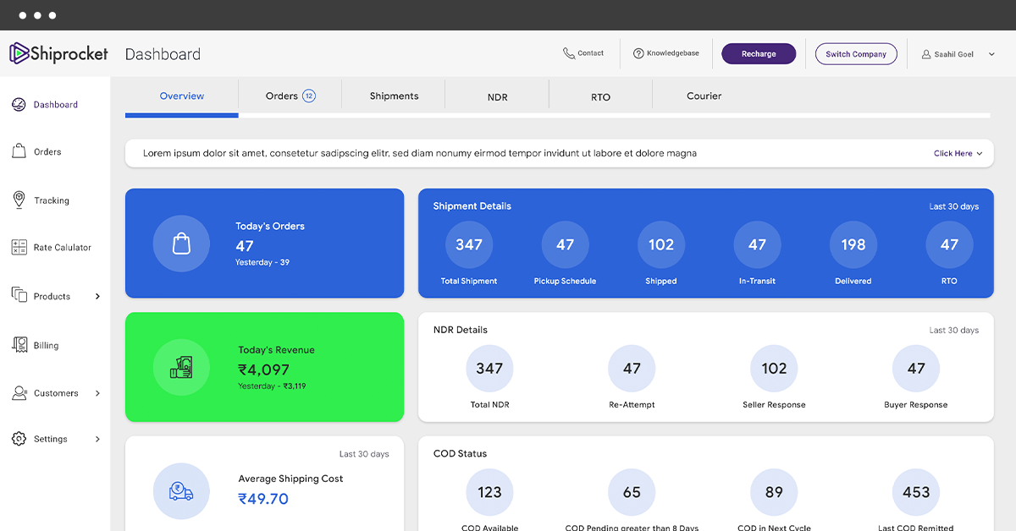Open Orders via the sidebar bag icon
This screenshot has height=531, width=1016.
(x=19, y=151)
